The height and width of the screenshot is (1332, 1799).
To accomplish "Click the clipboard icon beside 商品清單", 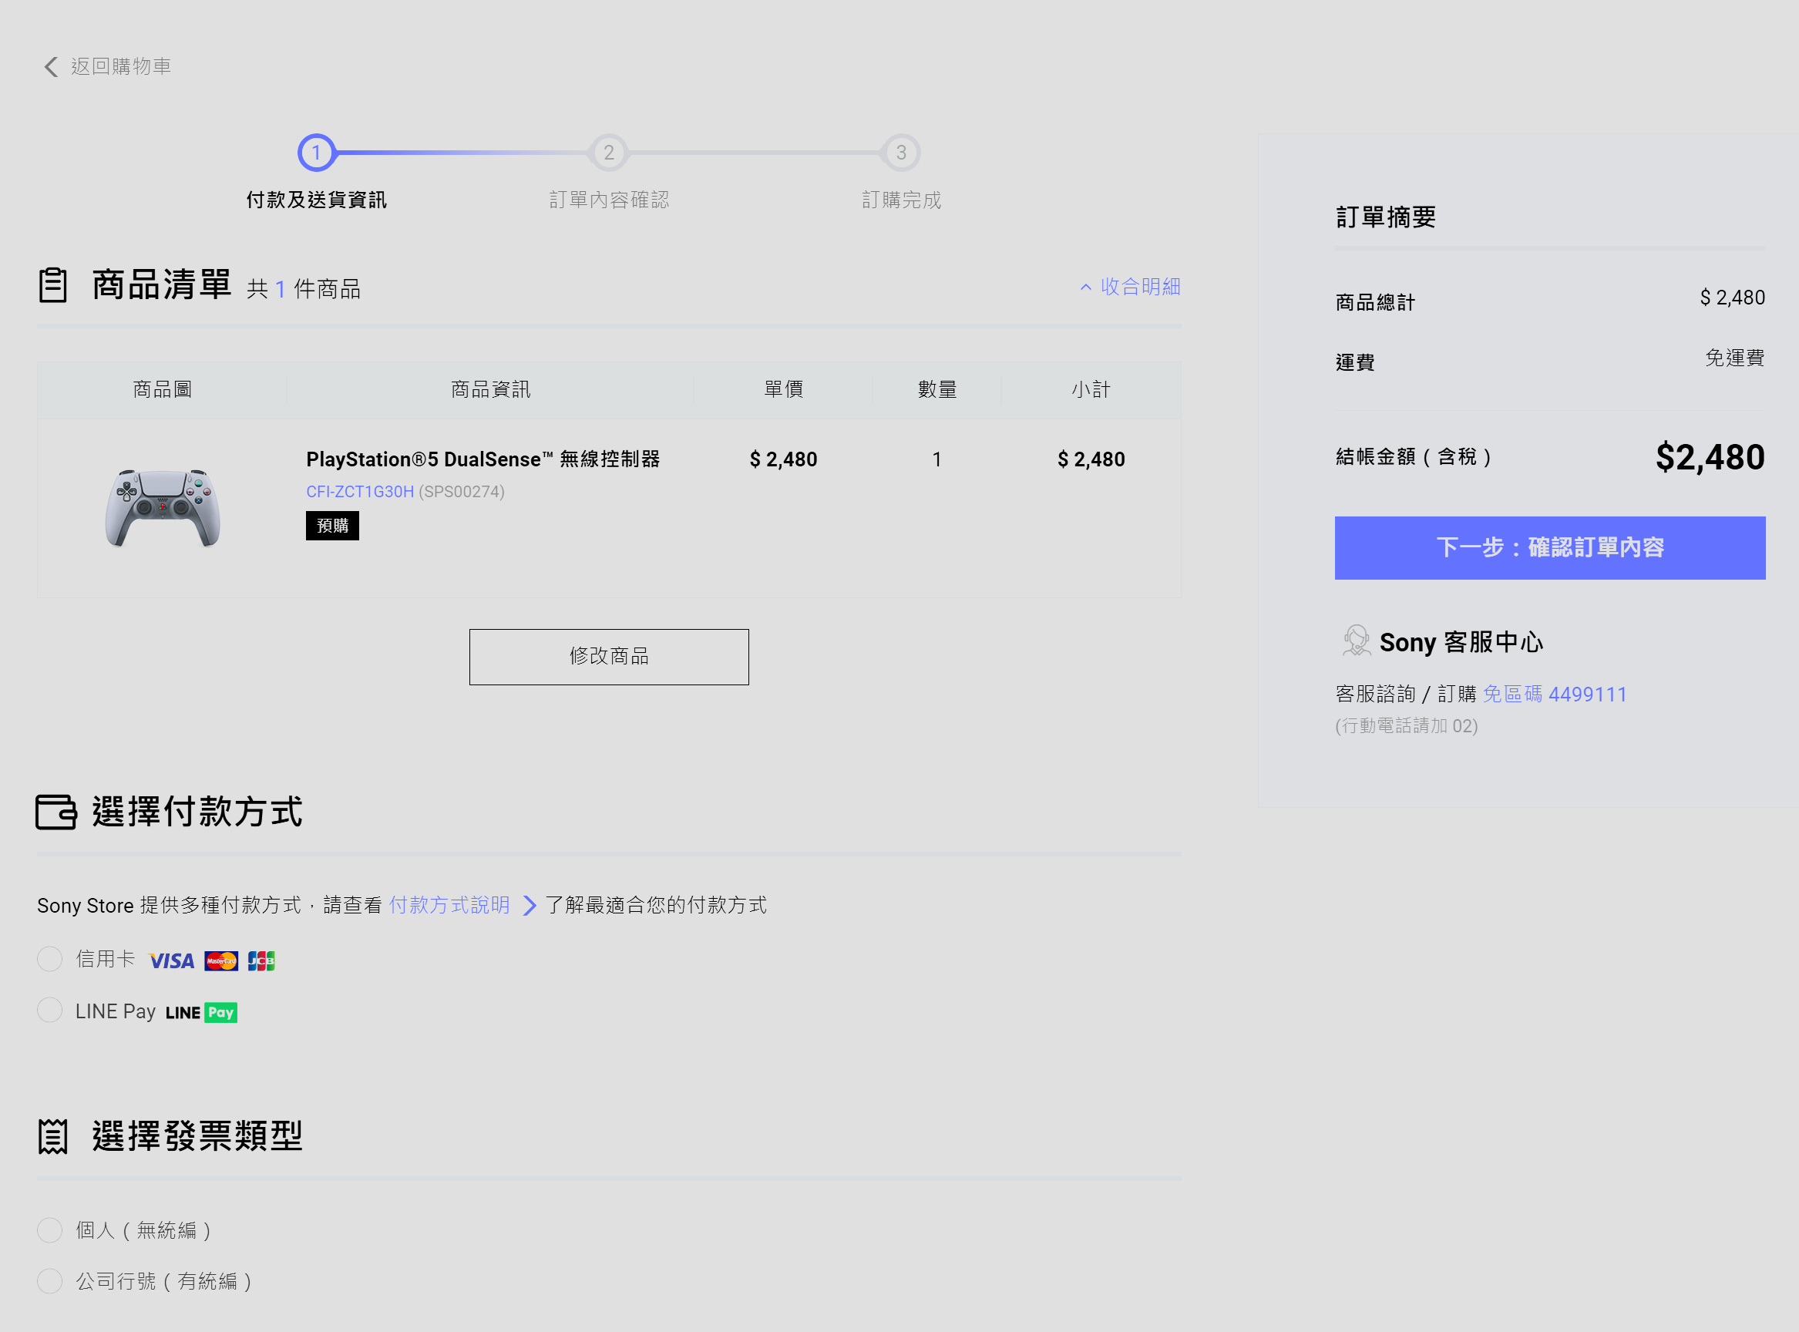I will point(53,285).
